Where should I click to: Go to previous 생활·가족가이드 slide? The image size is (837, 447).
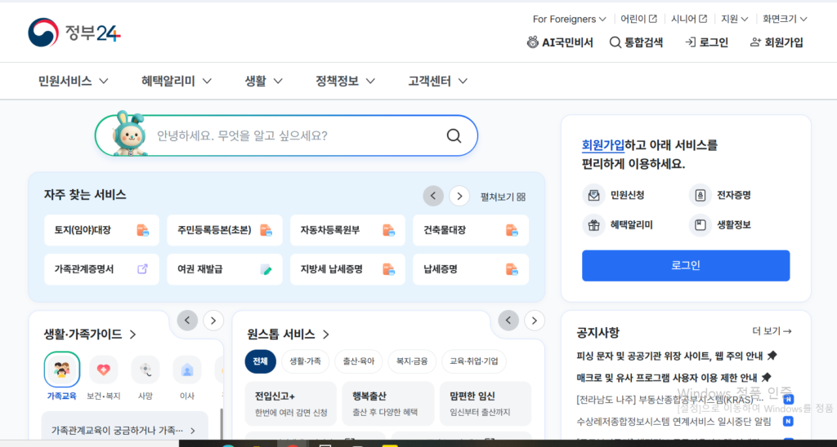coord(187,321)
